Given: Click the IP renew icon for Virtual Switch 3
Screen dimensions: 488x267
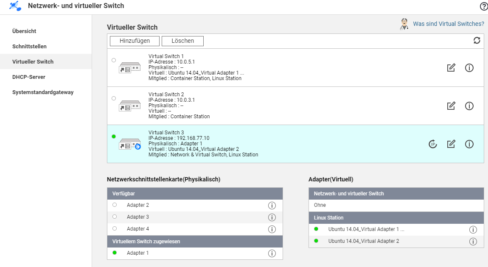Looking at the screenshot, I should [x=432, y=144].
